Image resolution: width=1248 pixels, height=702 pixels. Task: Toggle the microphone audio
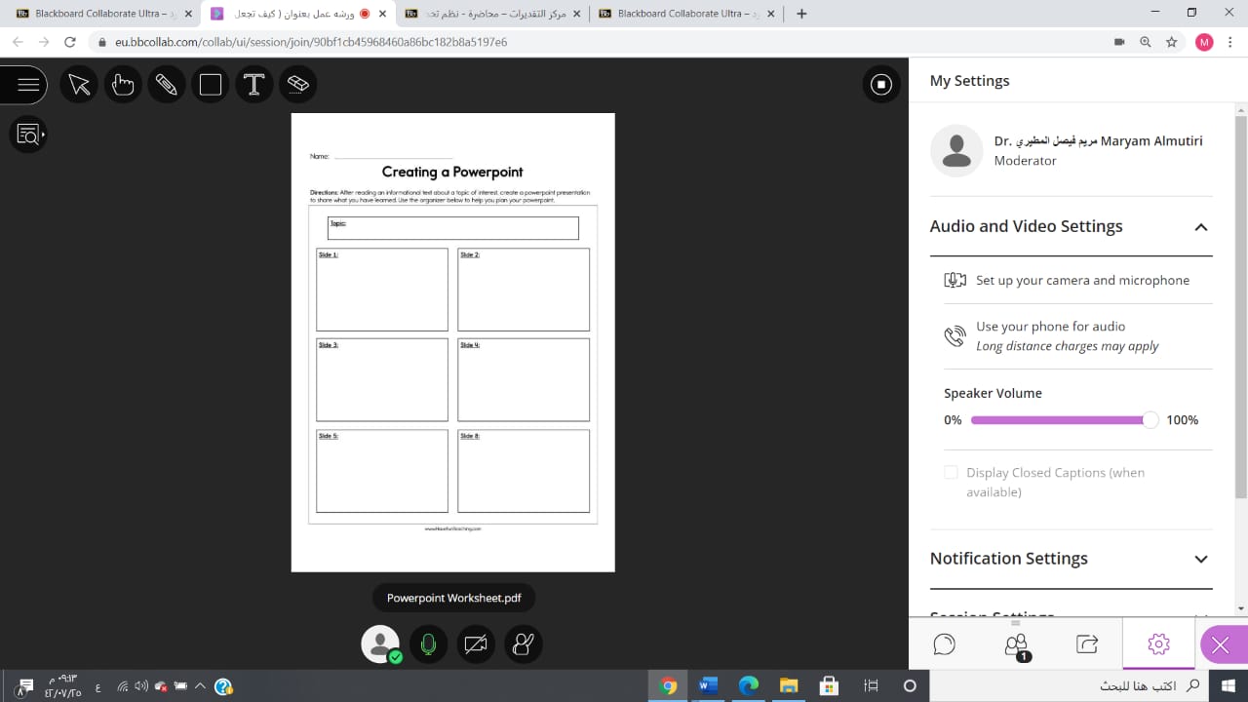428,644
